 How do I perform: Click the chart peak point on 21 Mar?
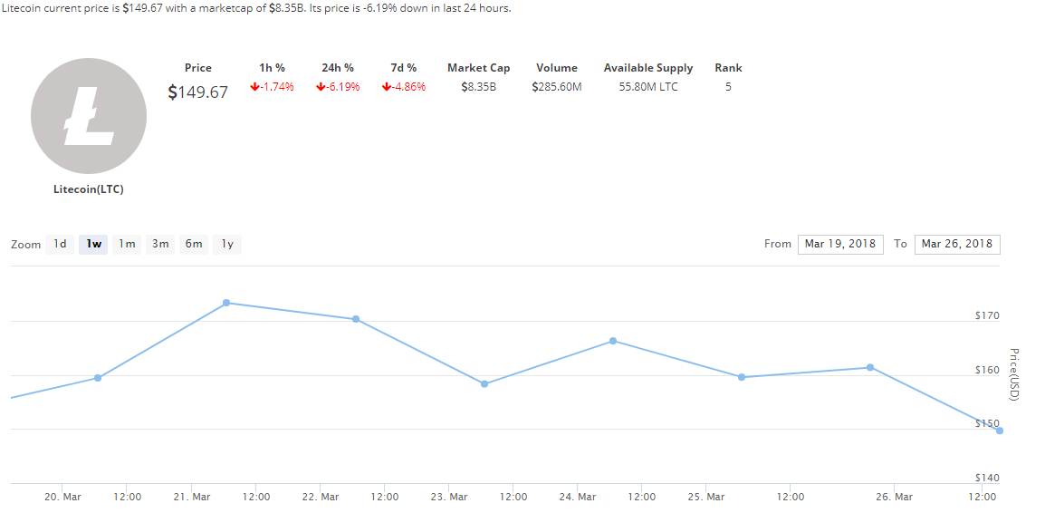(x=226, y=303)
